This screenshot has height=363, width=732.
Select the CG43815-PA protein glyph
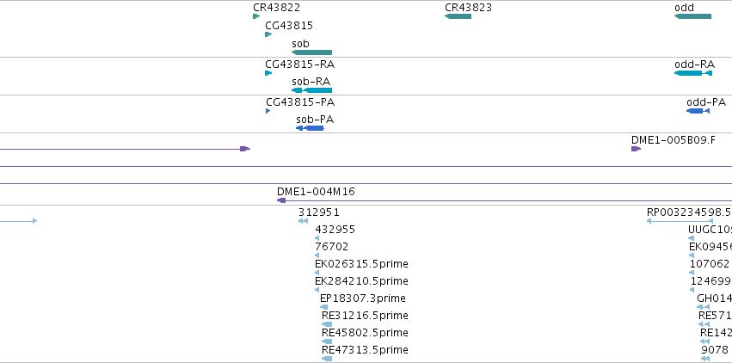point(268,111)
